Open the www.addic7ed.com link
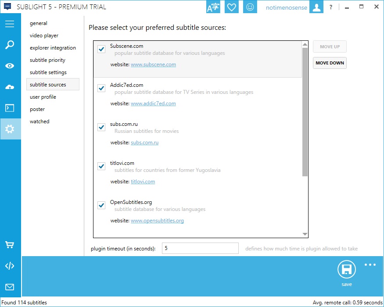 pyautogui.click(x=153, y=104)
